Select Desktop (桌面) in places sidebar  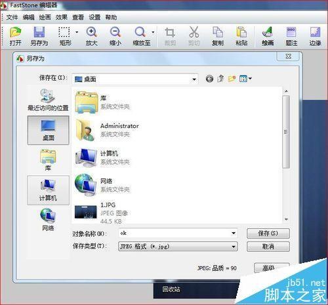(48, 130)
